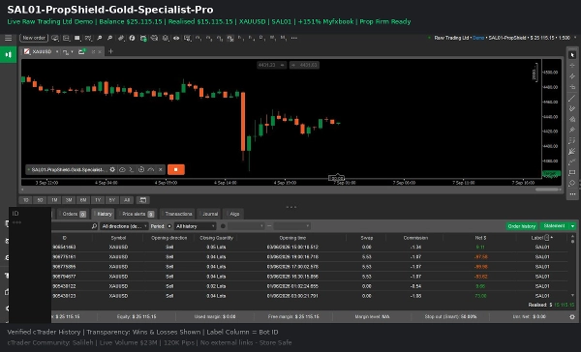Screen dimensions: 581x352
Task: Select trade row opened 19:00:16.718
Action: [x=310, y=257]
